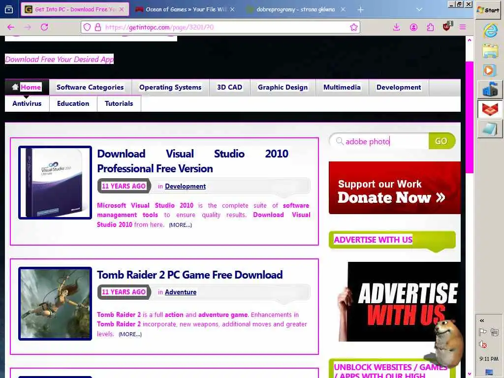Viewport: 504px width, 378px height.
Task: Click the padlock site security icon
Action: tap(98, 28)
